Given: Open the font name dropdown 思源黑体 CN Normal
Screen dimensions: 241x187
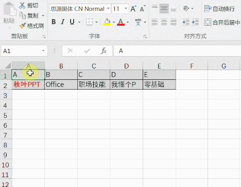Looking at the screenshot, I should coord(108,8).
